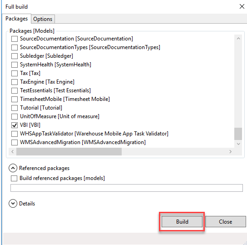Check the WHSAppTaskValidator package checkbox

pos(15,134)
